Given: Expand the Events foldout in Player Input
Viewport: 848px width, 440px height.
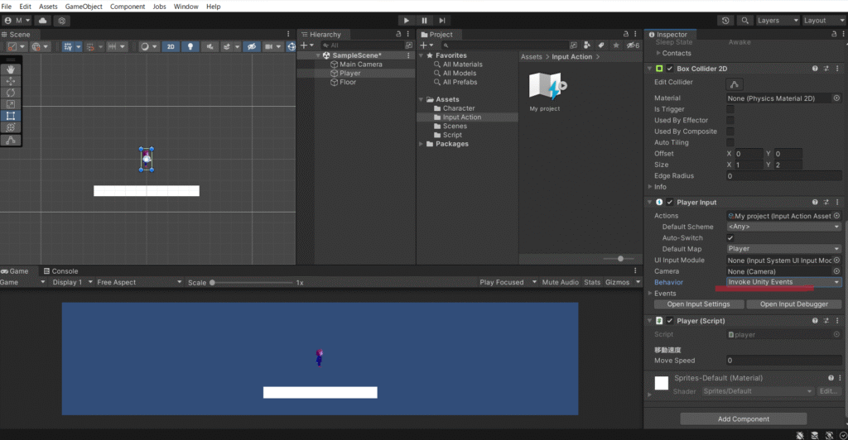Looking at the screenshot, I should click(650, 294).
